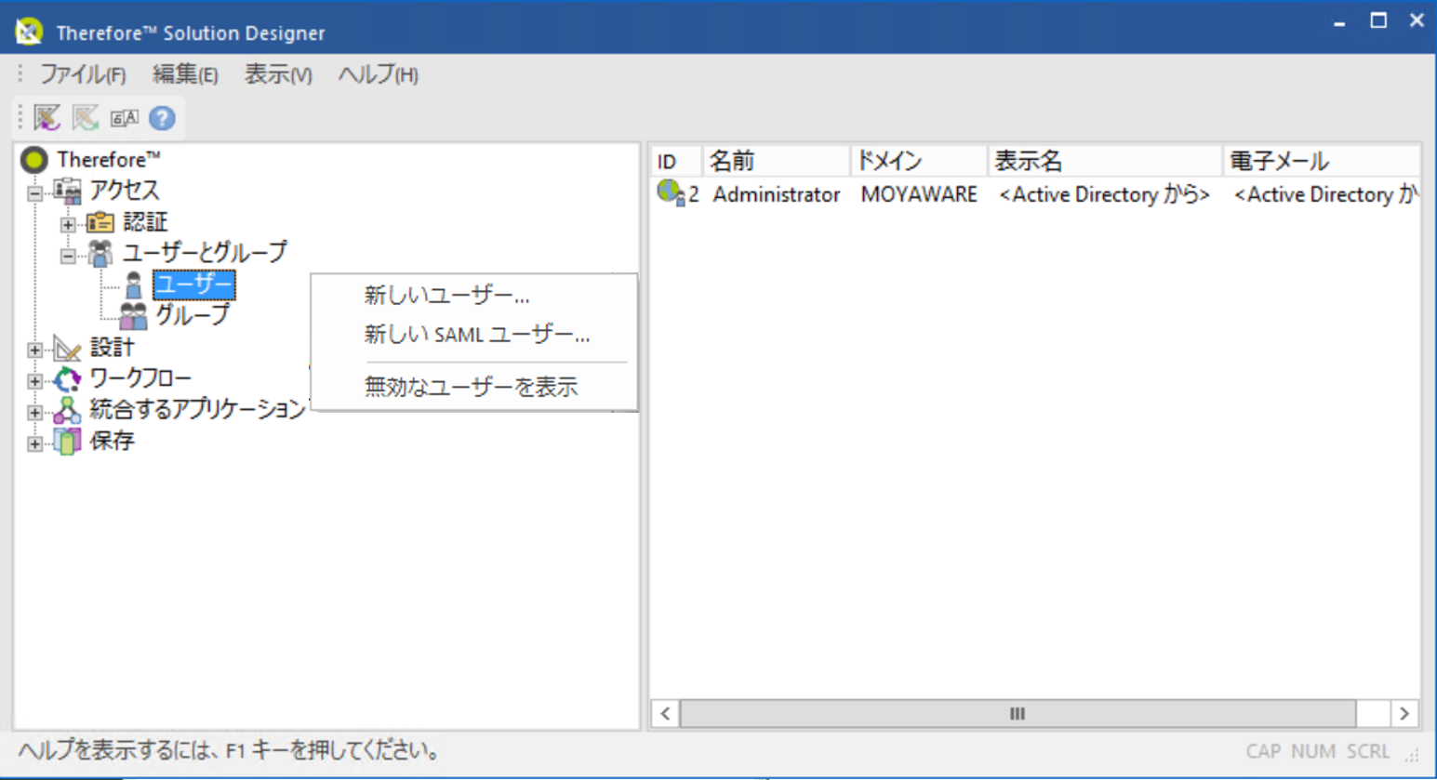The image size is (1437, 780).
Task: Open the 編集(E) menu
Action: (185, 75)
